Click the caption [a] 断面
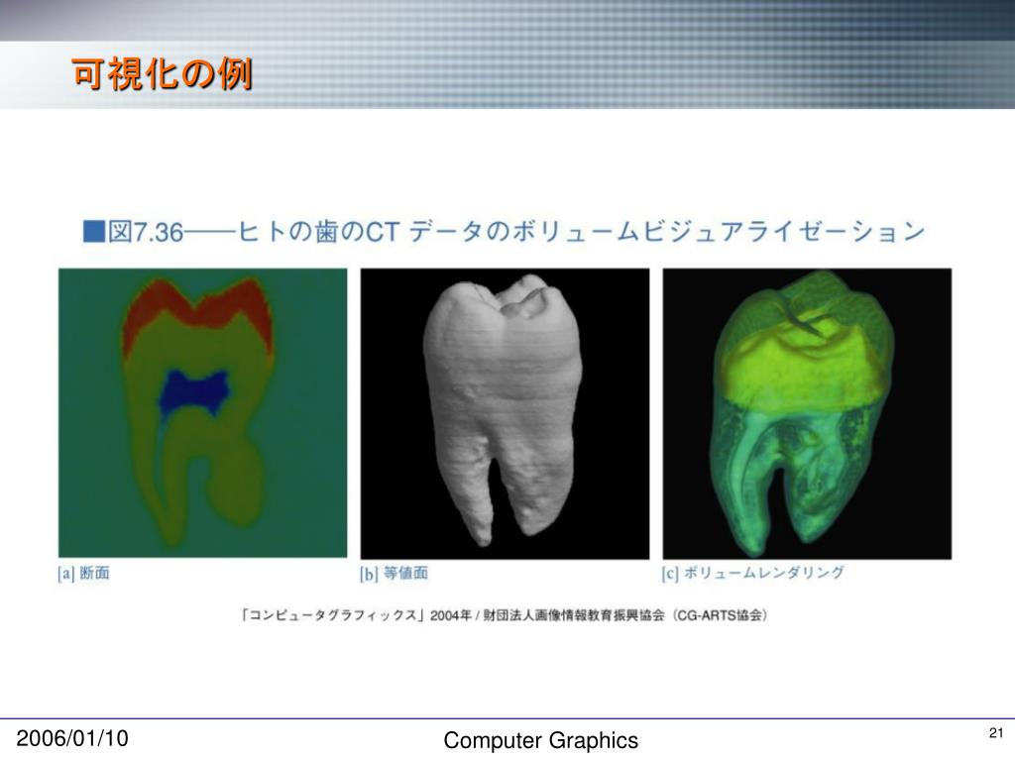Viewport: 1015px width, 761px height. (x=83, y=574)
